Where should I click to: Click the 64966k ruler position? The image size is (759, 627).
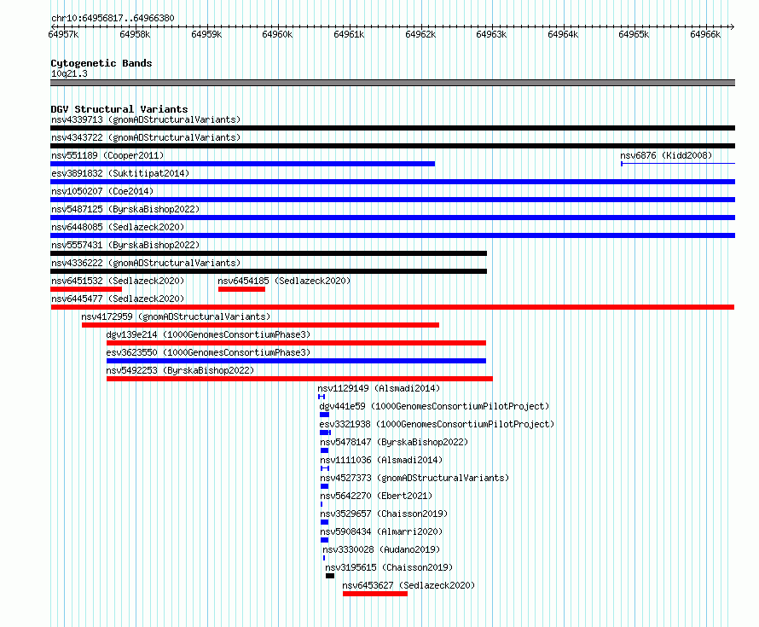coord(705,34)
